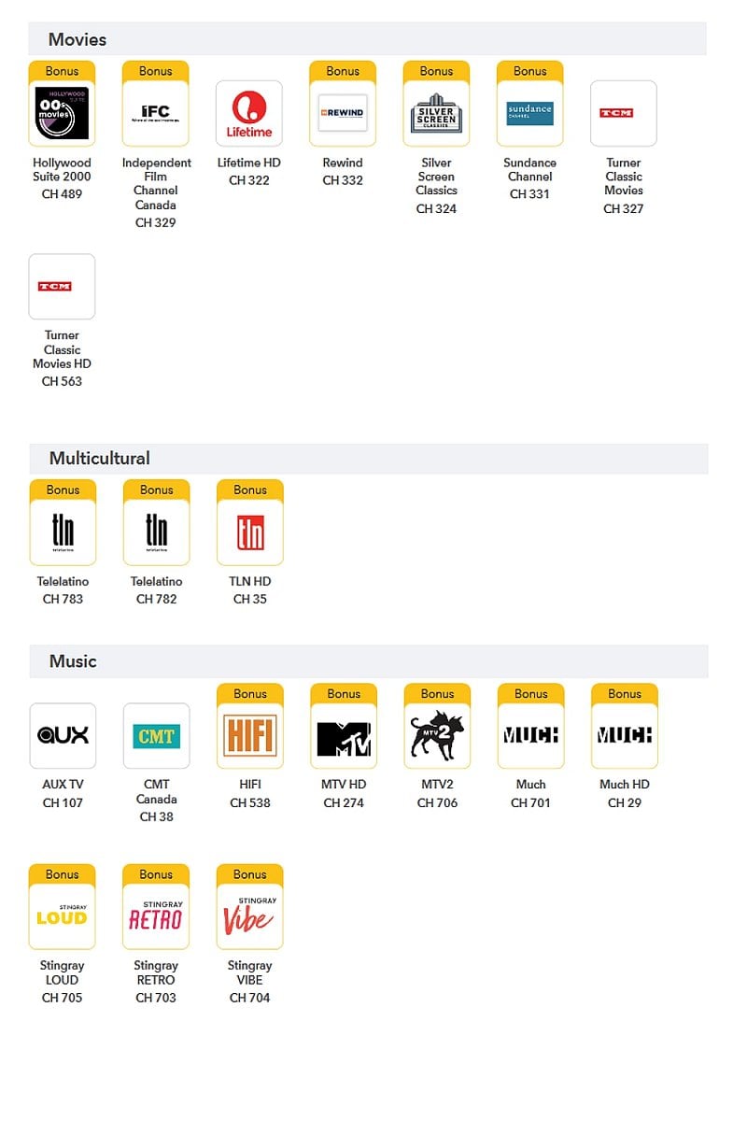The width and height of the screenshot is (747, 1121).
Task: Open the Sundance Channel logo
Action: coord(529,113)
